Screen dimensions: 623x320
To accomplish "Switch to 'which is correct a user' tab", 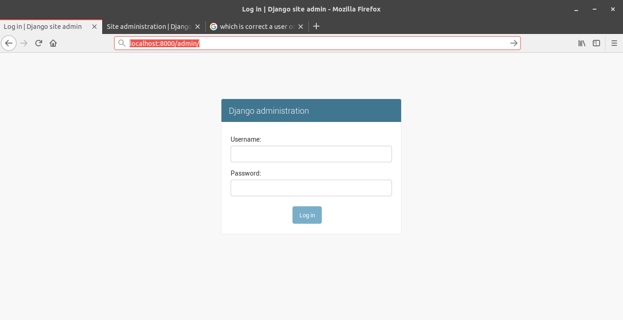I will click(x=257, y=27).
